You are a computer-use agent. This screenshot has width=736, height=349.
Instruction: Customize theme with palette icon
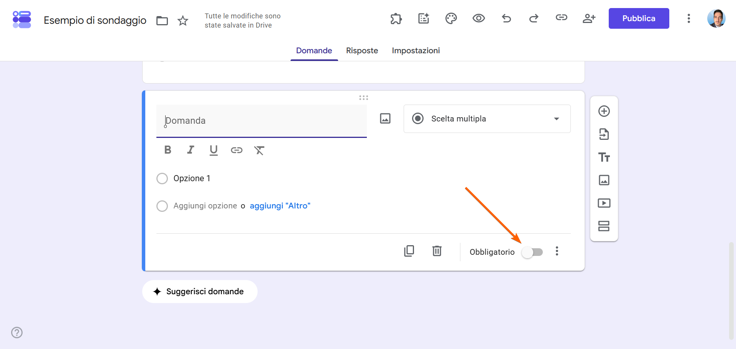coord(451,18)
